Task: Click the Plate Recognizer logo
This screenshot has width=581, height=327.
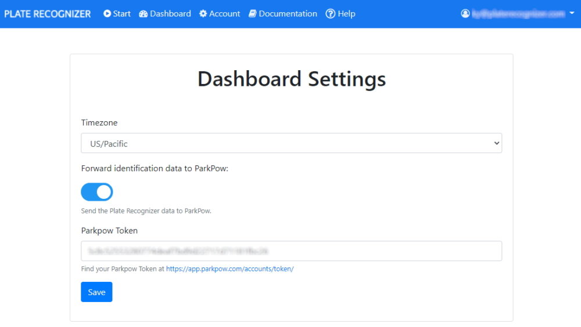Action: coord(47,14)
